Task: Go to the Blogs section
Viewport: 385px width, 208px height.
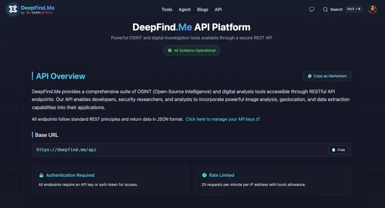Action: (203, 10)
